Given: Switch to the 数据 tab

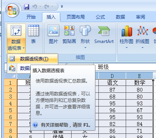Looking at the screenshot, I should pos(120,17).
